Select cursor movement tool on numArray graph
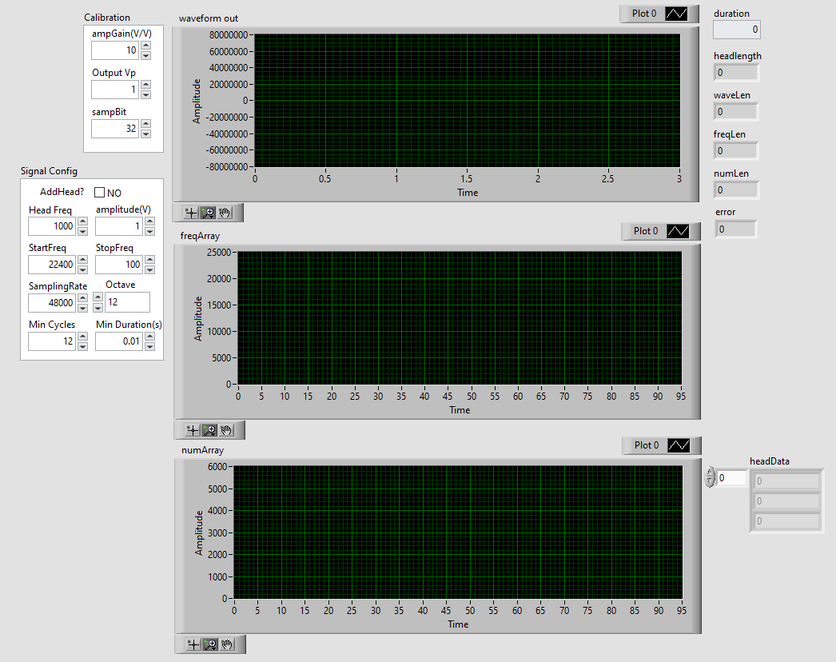This screenshot has height=662, width=836. point(193,644)
